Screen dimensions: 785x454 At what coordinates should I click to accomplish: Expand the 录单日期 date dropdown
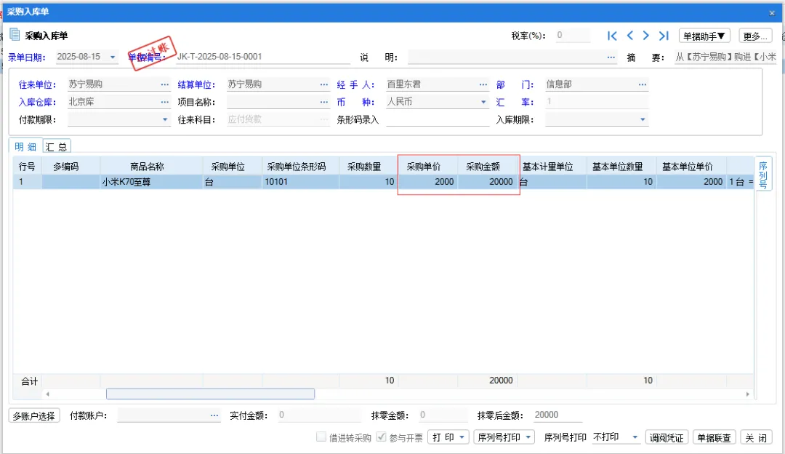113,57
